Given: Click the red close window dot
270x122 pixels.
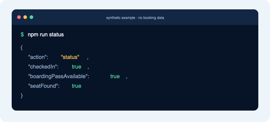Looking at the screenshot, I should pyautogui.click(x=19, y=17).
